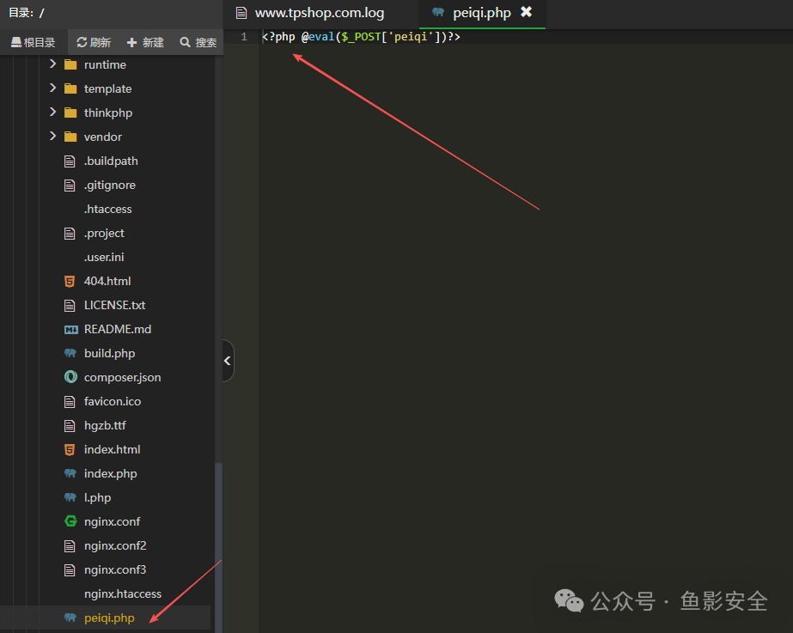Screen dimensions: 793x633
Task: Click the 404.html HTML5 icon
Action: [x=70, y=281]
